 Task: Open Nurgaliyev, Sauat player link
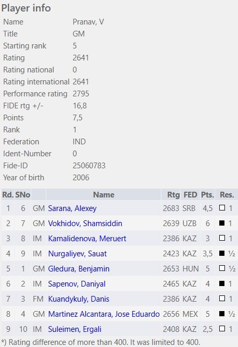click(x=78, y=254)
